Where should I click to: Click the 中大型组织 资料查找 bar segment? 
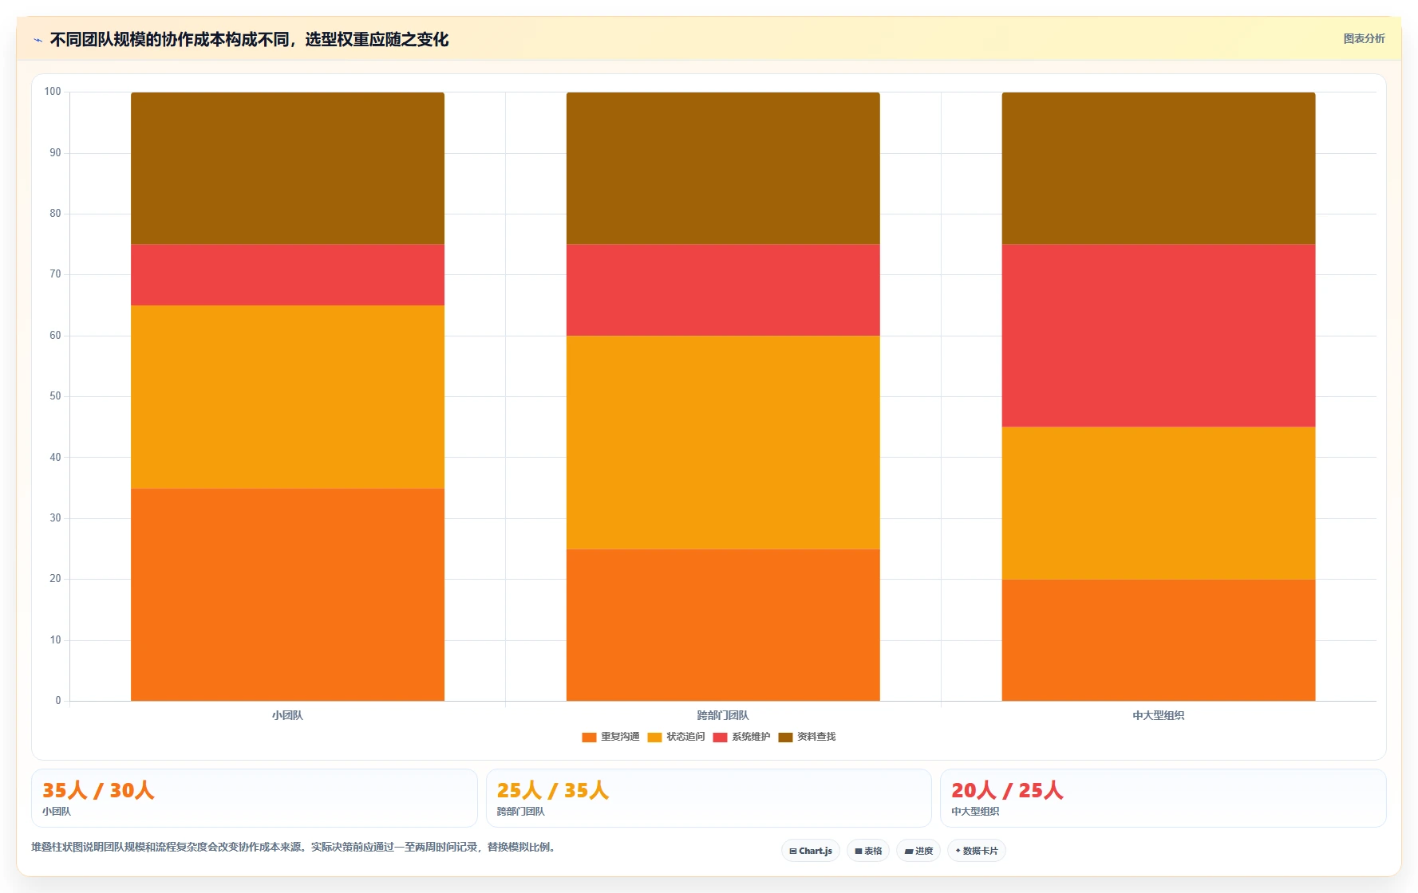point(1159,168)
